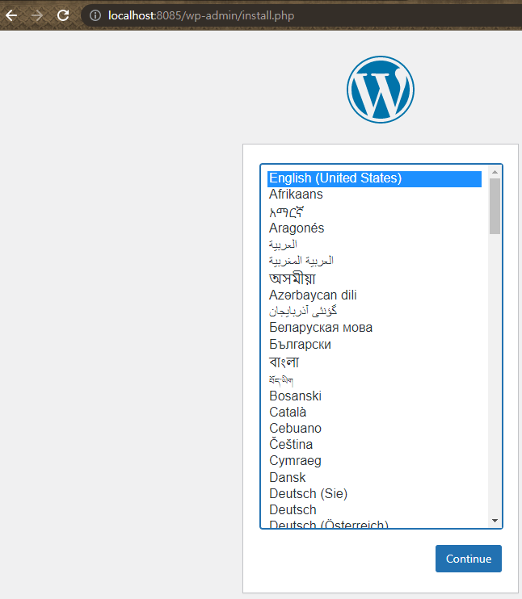522x599 pixels.
Task: Click the WordPress logo
Action: [x=381, y=90]
